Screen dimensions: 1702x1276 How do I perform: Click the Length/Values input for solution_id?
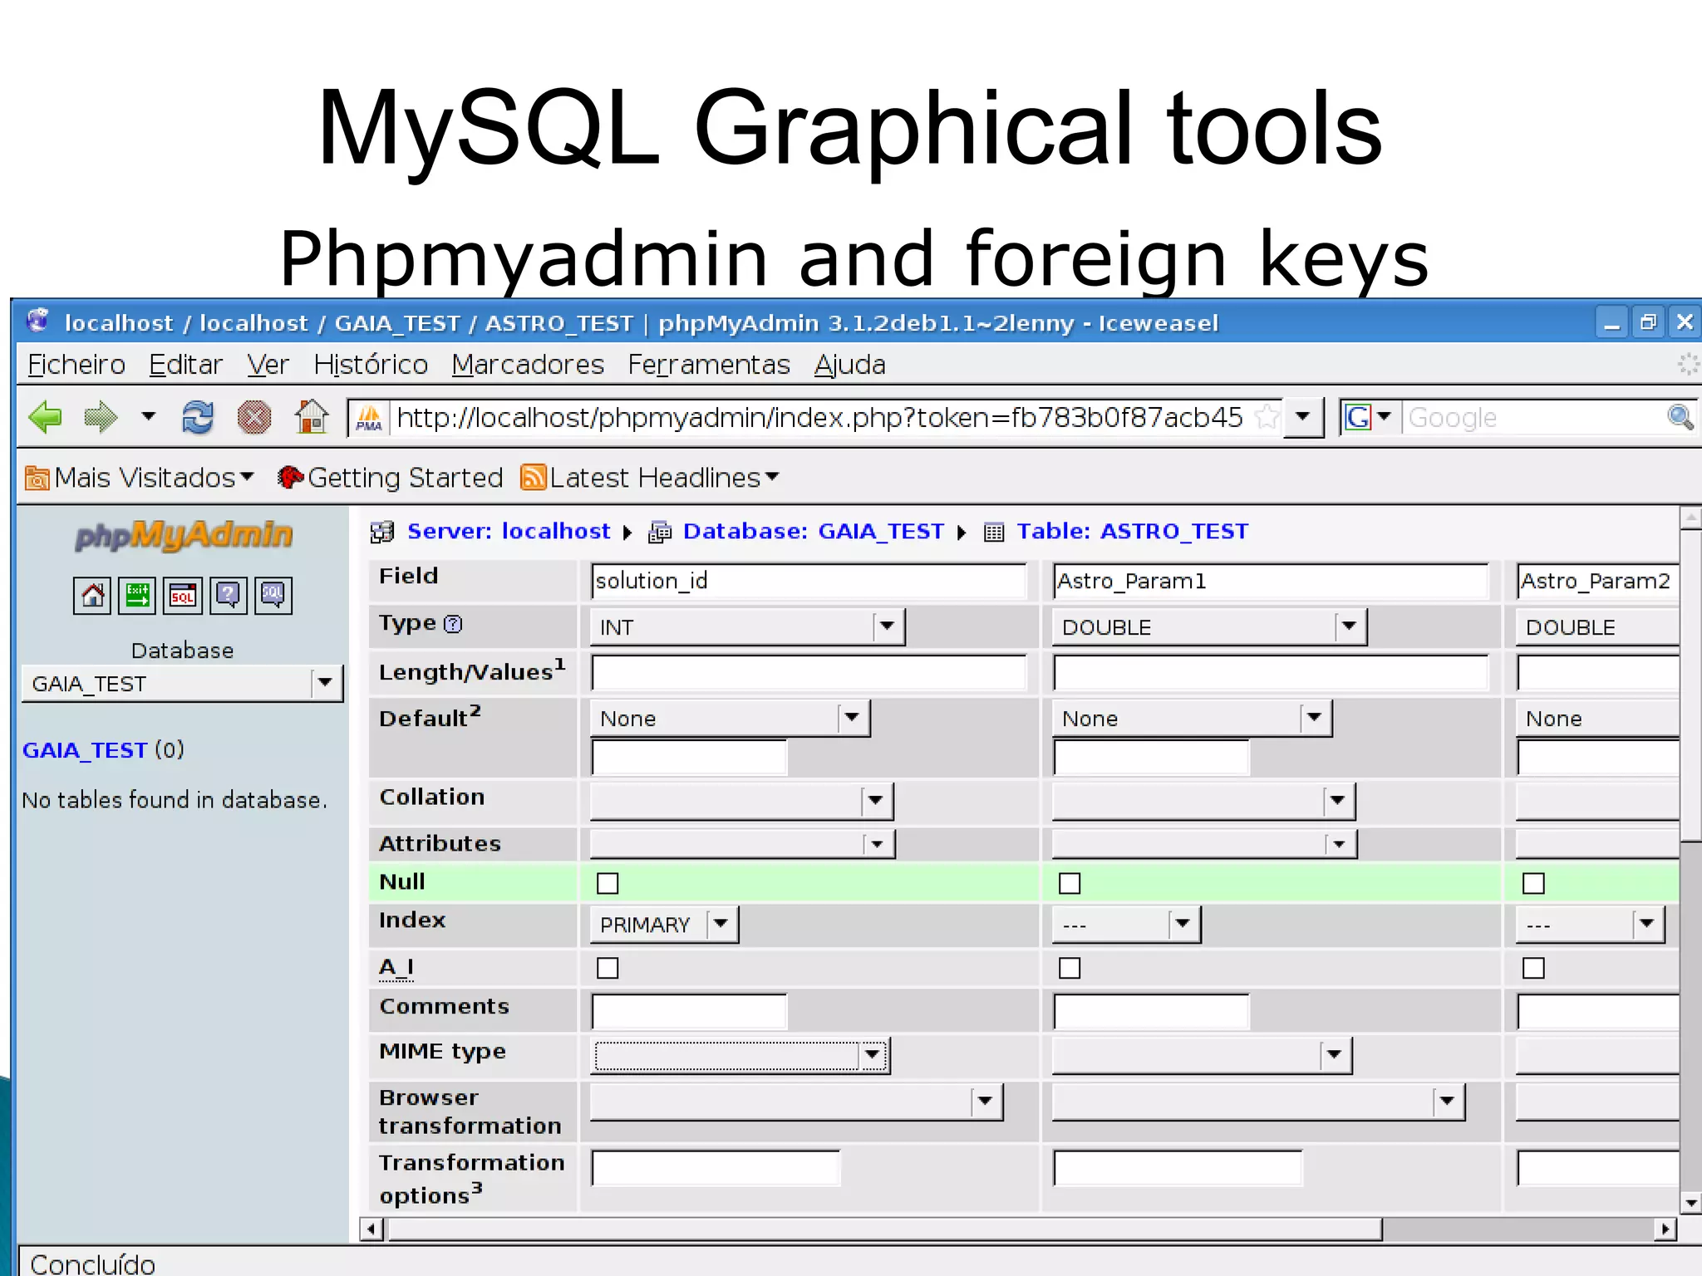[x=809, y=672]
